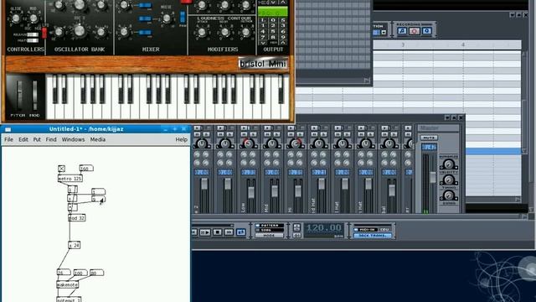Turn the Noise knob in Mixer section

166,18
